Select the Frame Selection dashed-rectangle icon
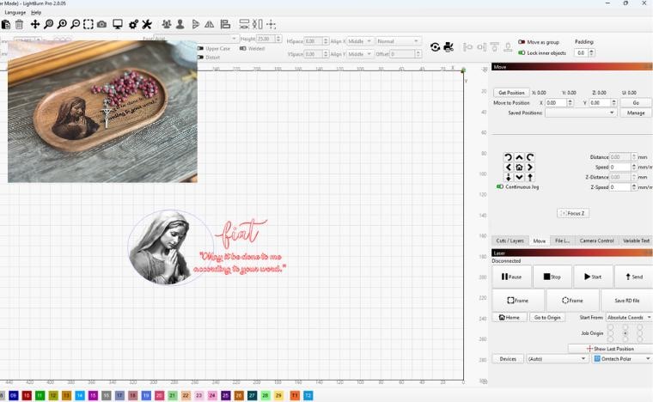Image resolution: width=653 pixels, height=402 pixels. [88, 24]
